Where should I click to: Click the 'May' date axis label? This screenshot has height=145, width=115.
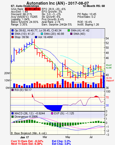pos(68,137)
